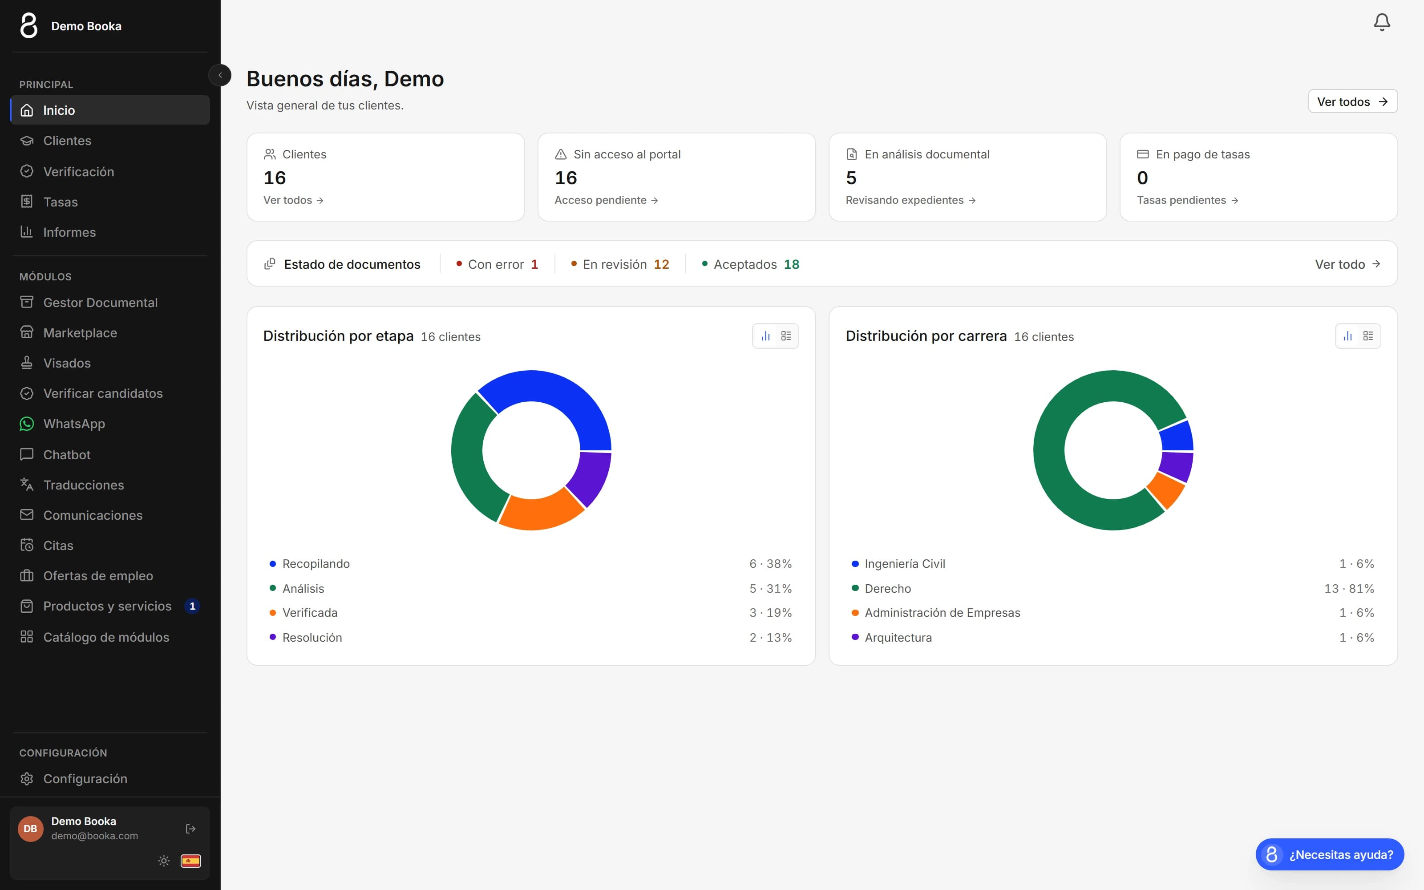Screen dimensions: 1424x890
Task: Click Revisando expedientes link
Action: 910,200
